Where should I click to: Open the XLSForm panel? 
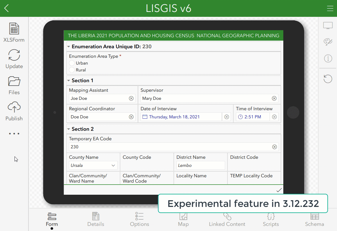click(14, 32)
